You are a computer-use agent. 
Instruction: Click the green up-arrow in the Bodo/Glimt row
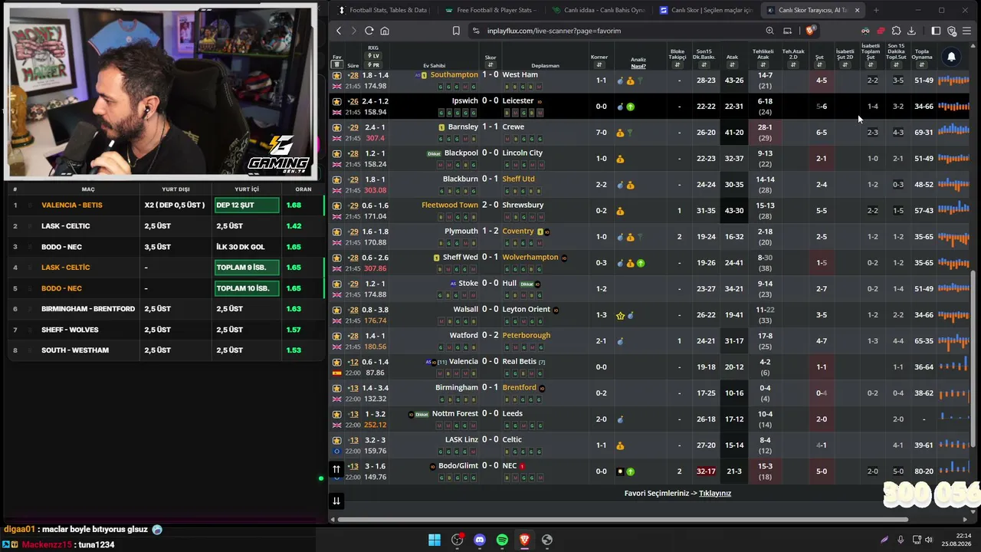point(630,472)
